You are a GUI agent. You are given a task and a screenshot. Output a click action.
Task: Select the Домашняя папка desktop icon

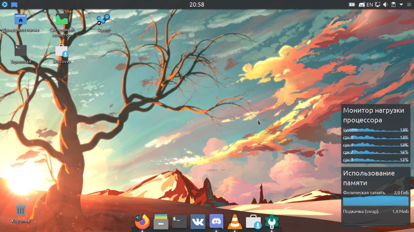pos(20,23)
